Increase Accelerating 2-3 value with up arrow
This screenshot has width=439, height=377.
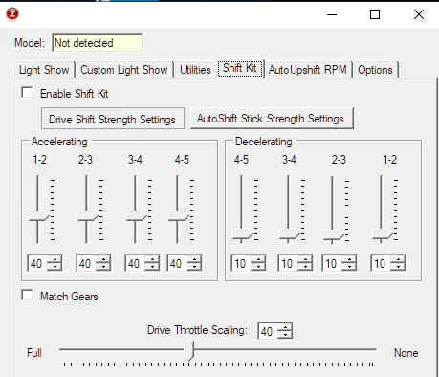point(103,259)
